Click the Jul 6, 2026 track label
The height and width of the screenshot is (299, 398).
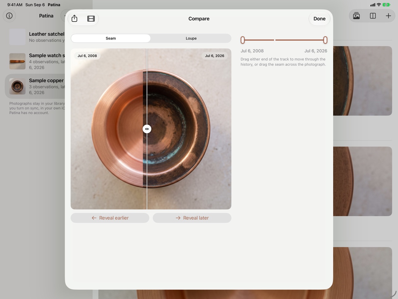pos(316,51)
